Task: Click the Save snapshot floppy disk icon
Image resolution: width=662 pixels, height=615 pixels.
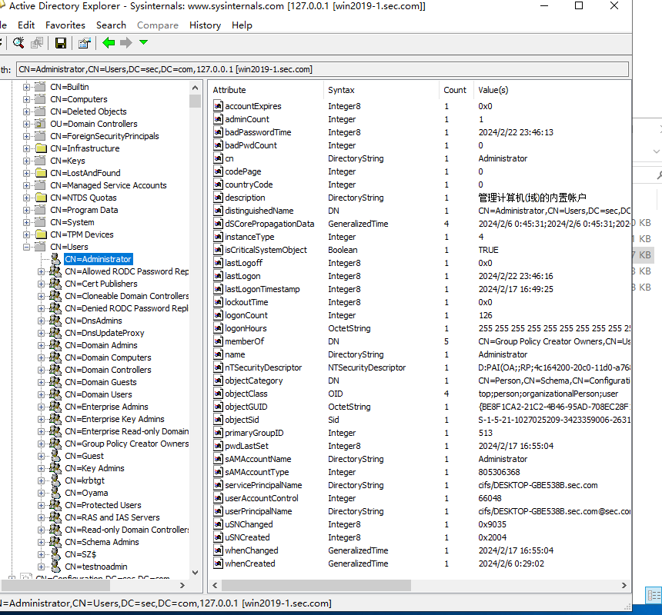Action: (60, 43)
